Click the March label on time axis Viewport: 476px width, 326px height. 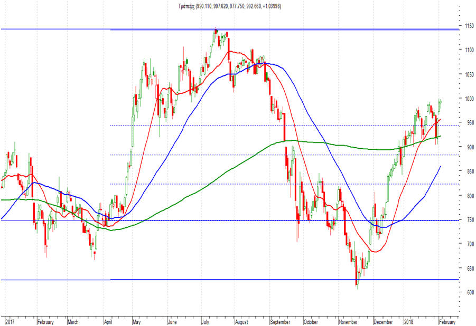point(73,322)
